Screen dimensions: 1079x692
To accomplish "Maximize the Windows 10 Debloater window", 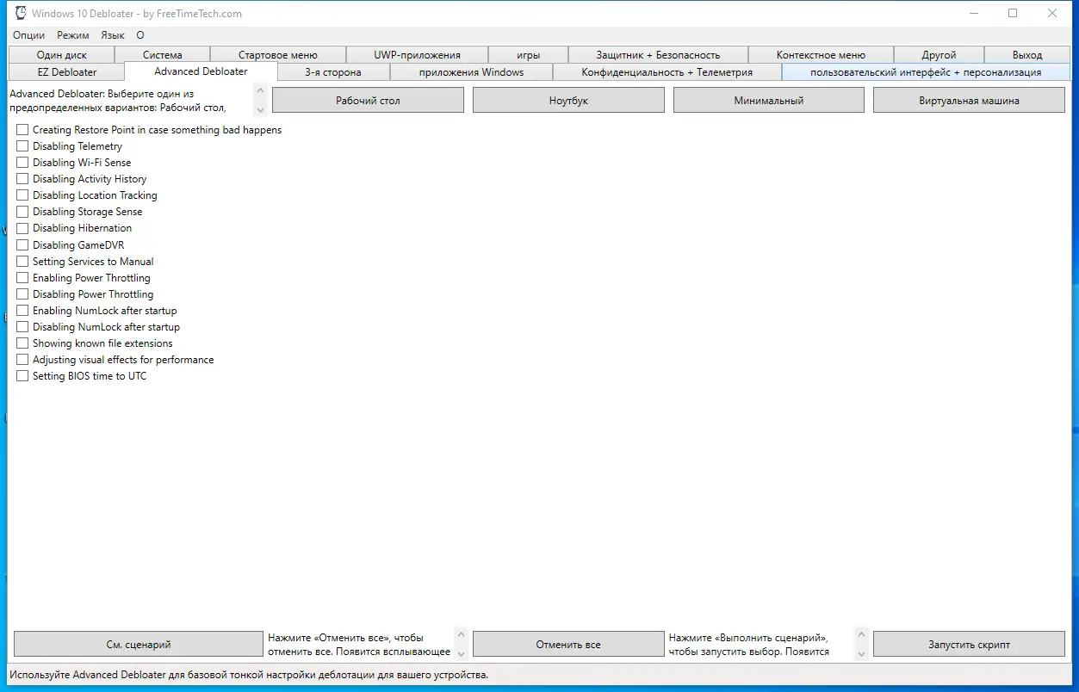I will point(1013,13).
